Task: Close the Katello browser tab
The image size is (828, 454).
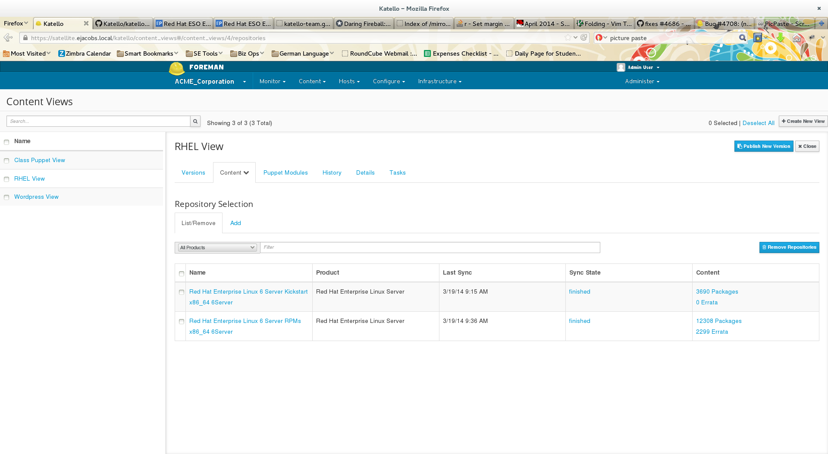Action: coord(86,23)
